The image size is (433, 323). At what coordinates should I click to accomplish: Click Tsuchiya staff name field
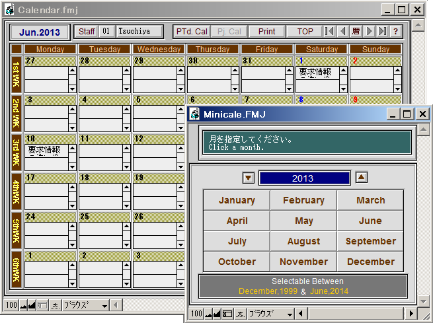[x=139, y=31]
